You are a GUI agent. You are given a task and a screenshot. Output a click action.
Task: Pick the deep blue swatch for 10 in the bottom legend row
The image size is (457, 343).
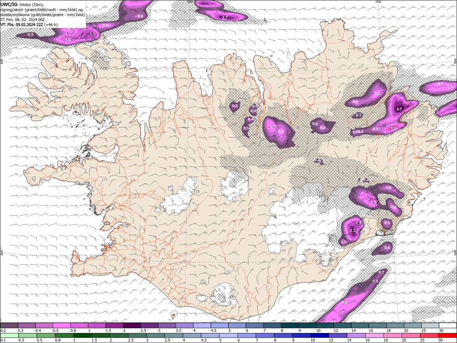pos(319,335)
